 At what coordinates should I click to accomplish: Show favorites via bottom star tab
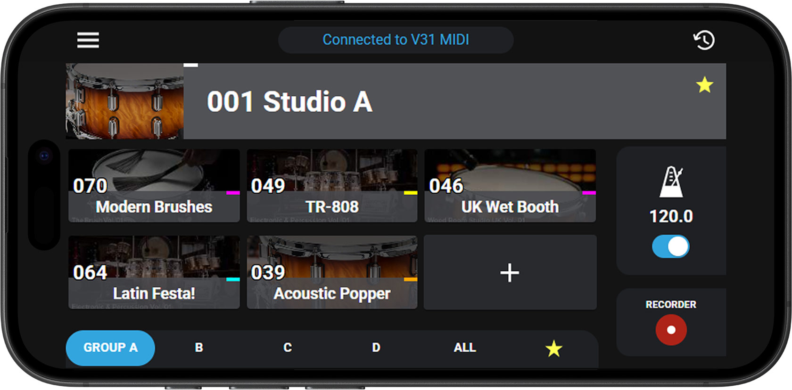click(553, 349)
